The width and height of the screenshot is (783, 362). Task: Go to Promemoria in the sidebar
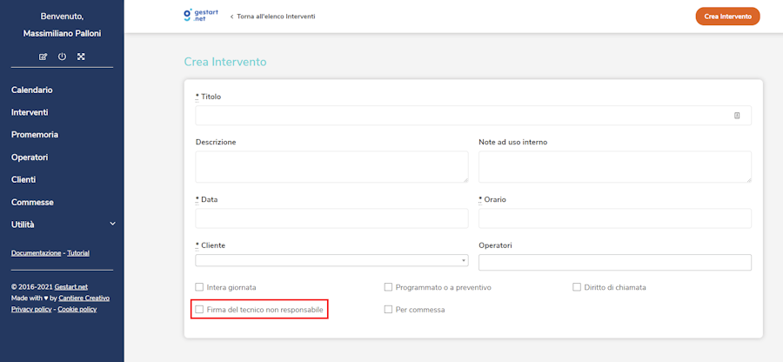click(35, 135)
